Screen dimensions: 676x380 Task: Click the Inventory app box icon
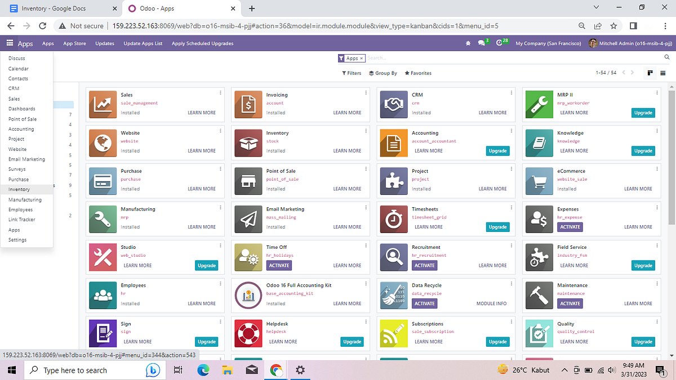coord(248,143)
